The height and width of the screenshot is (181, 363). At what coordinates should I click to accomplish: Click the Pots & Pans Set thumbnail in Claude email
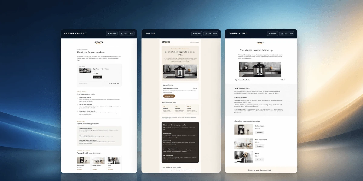pyautogui.click(x=99, y=160)
